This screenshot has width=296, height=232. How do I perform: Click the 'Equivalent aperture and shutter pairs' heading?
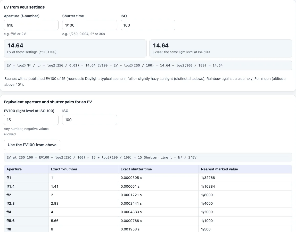48,102
